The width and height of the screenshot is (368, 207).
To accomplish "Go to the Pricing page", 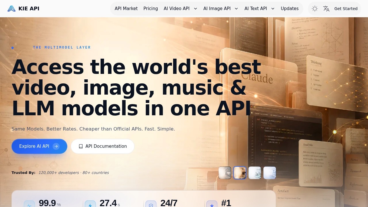I will pyautogui.click(x=151, y=9).
